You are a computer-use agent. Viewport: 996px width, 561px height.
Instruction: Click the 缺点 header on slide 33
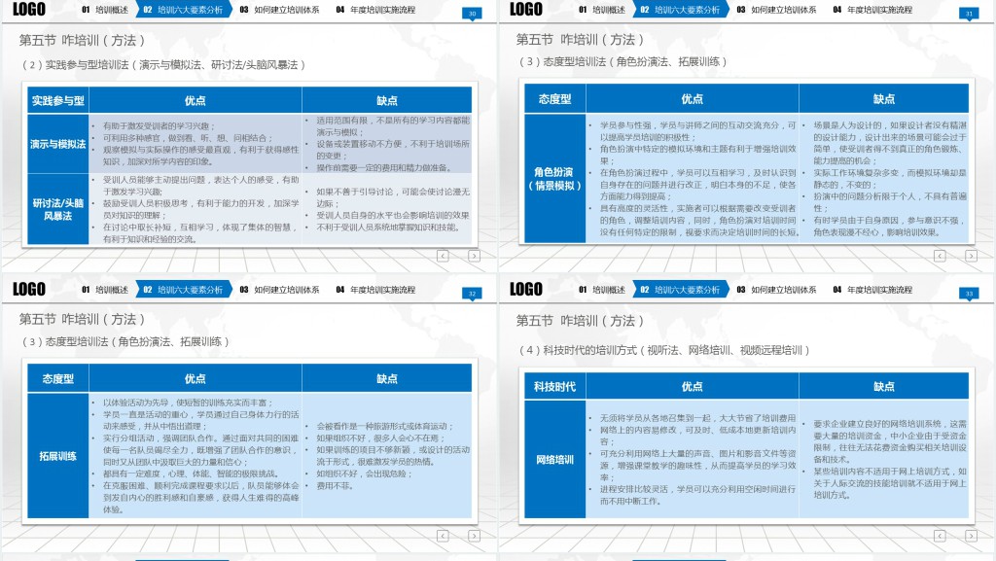pos(883,387)
